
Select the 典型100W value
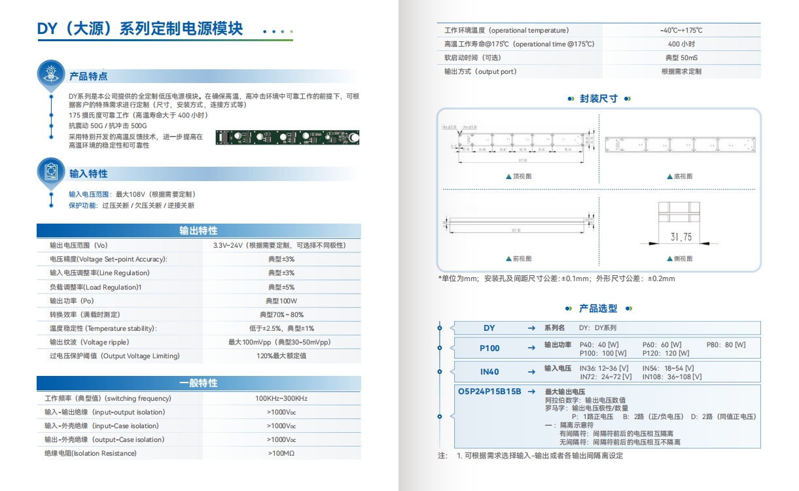[x=281, y=301]
